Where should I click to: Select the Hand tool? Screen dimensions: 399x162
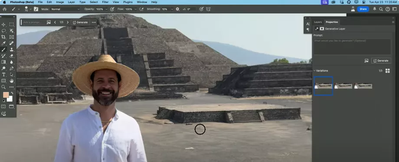11,81
